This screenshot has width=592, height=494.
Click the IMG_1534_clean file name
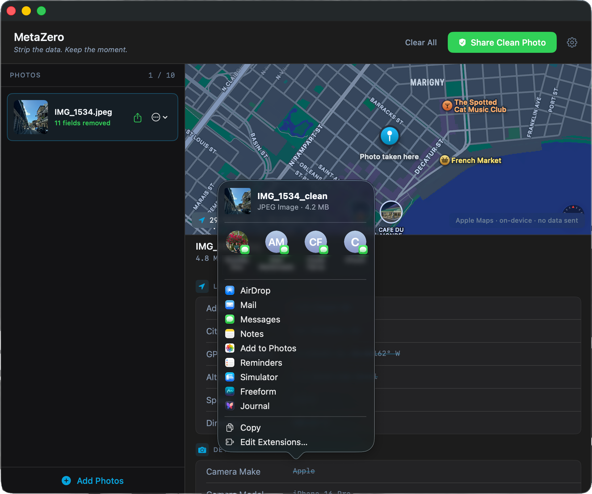292,196
